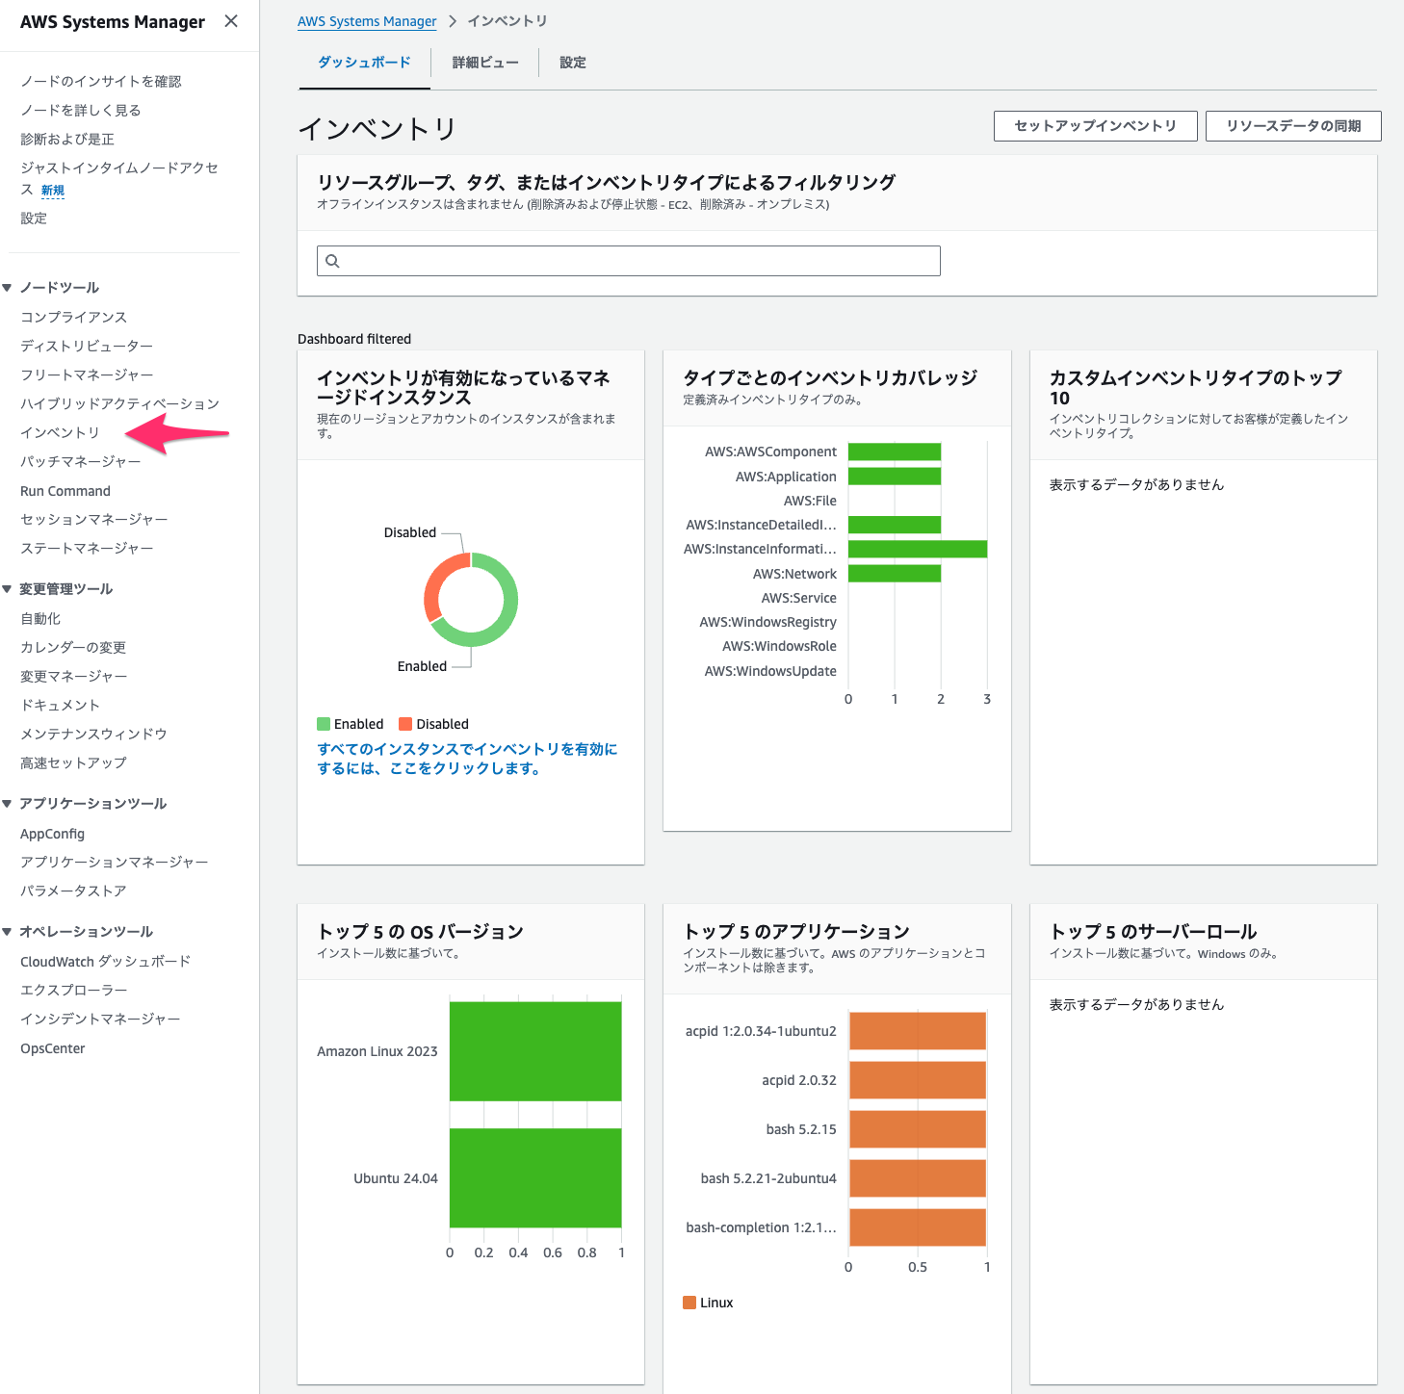Open ステートマネージャー in sidebar
Screen dimensions: 1404x1394
click(x=87, y=549)
